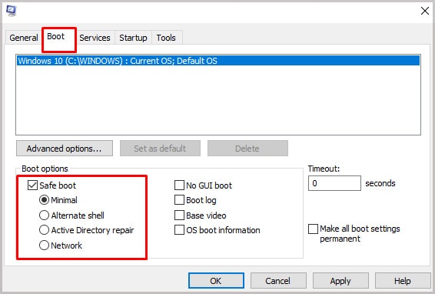Click the Apply button

click(340, 281)
